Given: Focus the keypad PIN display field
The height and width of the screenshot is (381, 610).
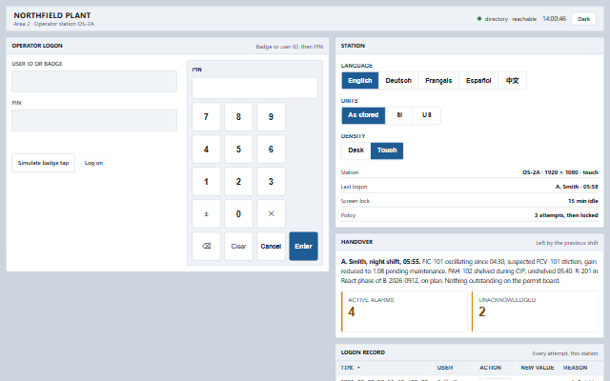Looking at the screenshot, I should (x=254, y=88).
